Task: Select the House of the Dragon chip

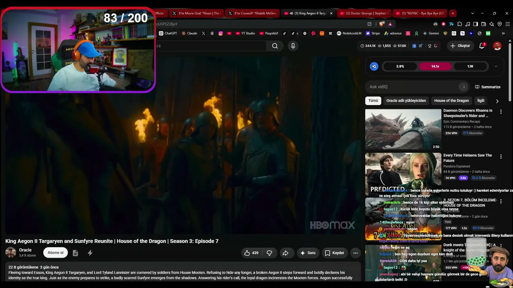Action: click(451, 101)
